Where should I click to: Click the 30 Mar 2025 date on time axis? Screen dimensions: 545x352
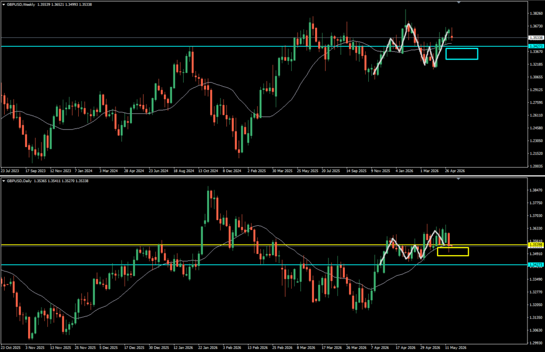[283, 171]
